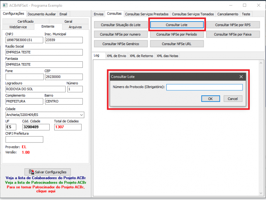Click the Cód. Cidade field
266x200 pixels.
click(x=36, y=127)
